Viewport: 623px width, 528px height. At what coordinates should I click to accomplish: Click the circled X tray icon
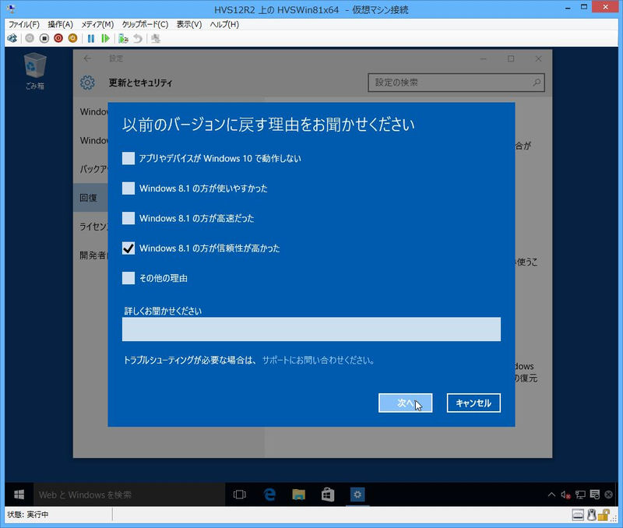coord(609,495)
